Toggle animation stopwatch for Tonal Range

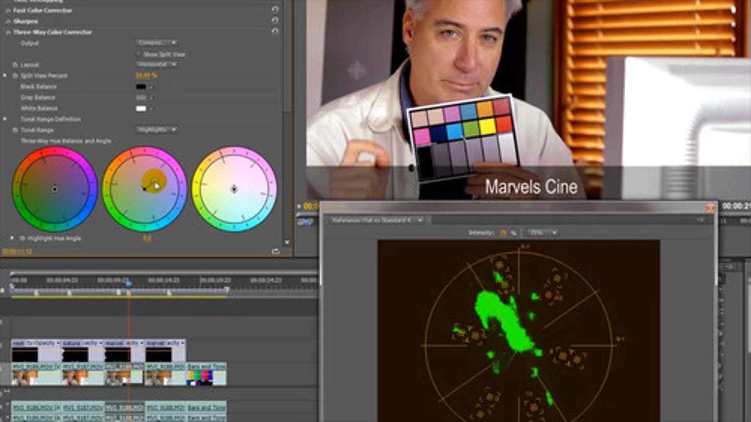coord(15,130)
